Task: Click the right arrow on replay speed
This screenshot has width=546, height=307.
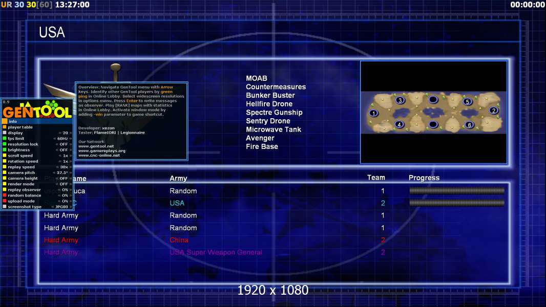Action: [x=70, y=167]
